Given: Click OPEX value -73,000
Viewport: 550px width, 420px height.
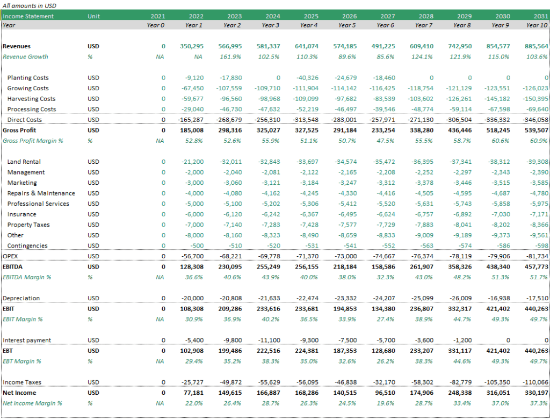Looking at the screenshot, I should coord(345,257).
